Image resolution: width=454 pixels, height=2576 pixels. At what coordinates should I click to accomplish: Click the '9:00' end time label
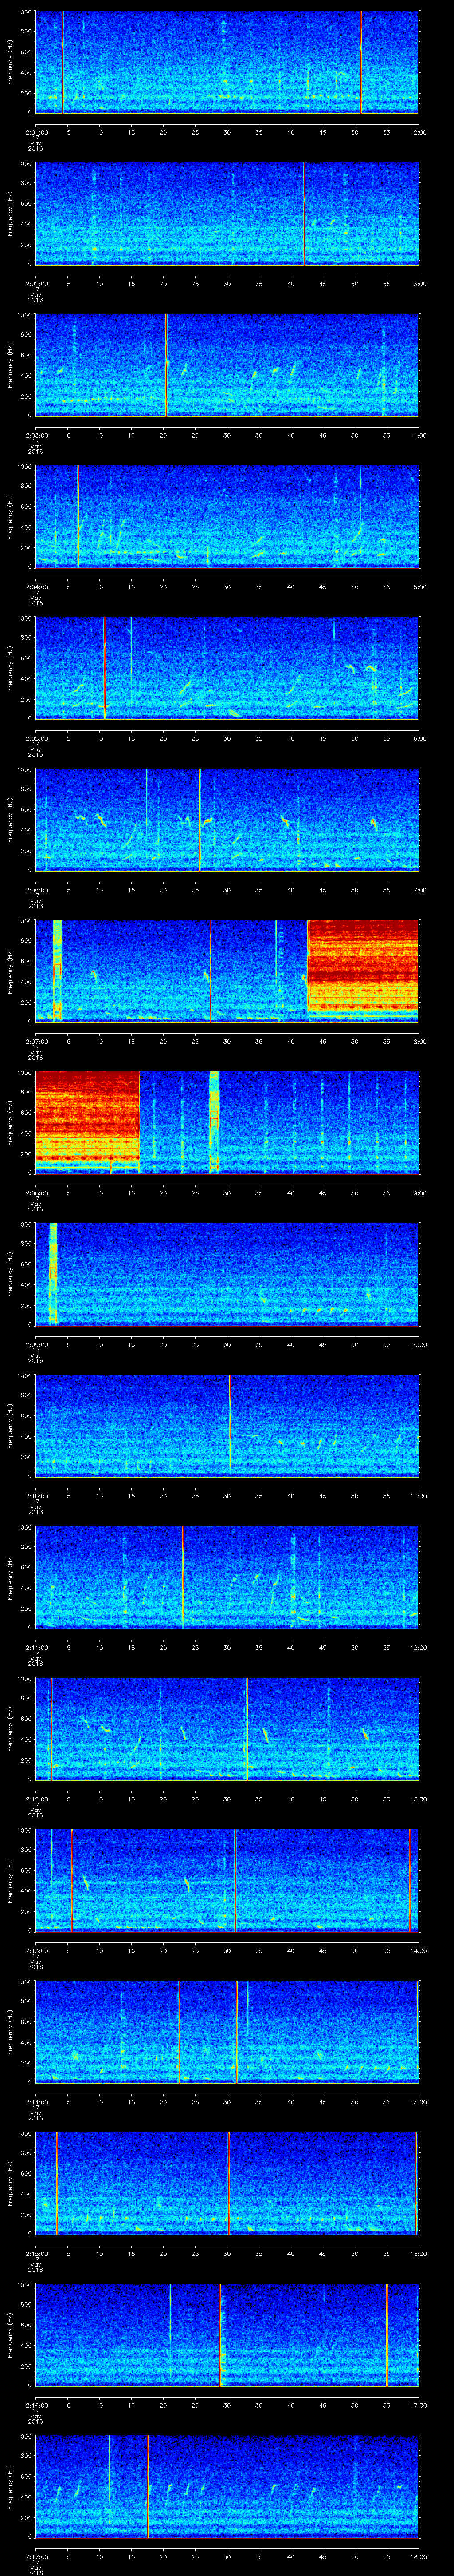coord(419,1193)
